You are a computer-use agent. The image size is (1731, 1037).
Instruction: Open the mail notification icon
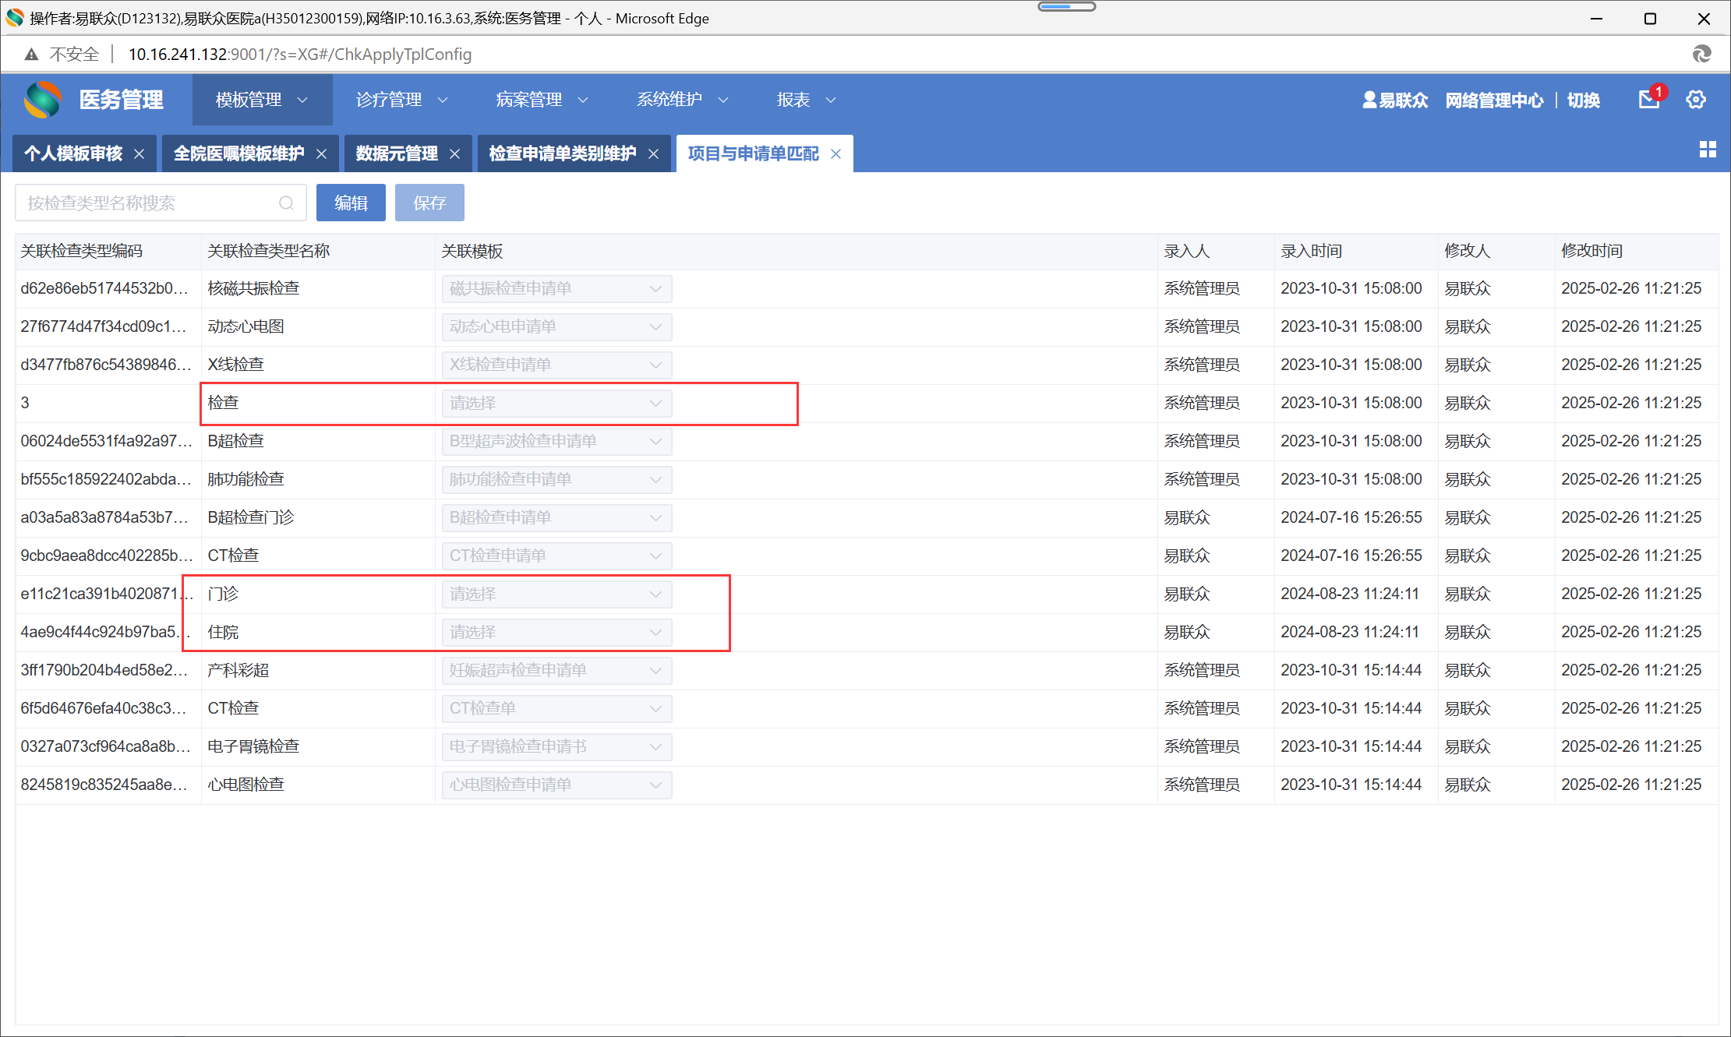point(1648,100)
